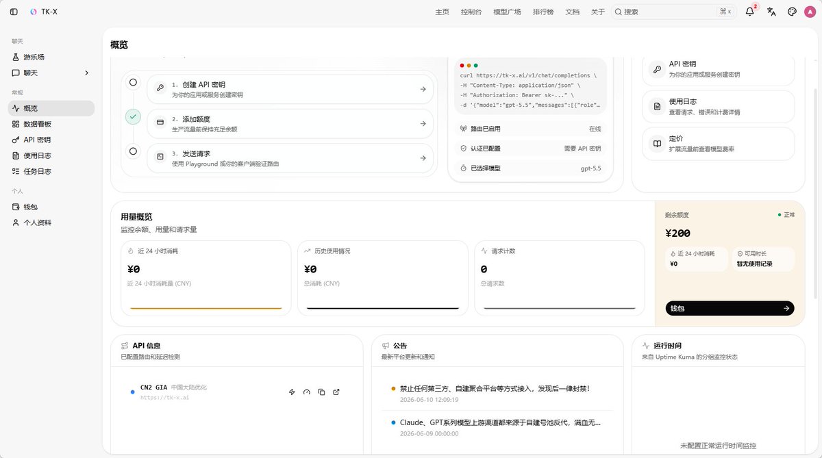The image size is (822, 458).
Task: Click the 路由已启用 status row
Action: click(x=530, y=129)
